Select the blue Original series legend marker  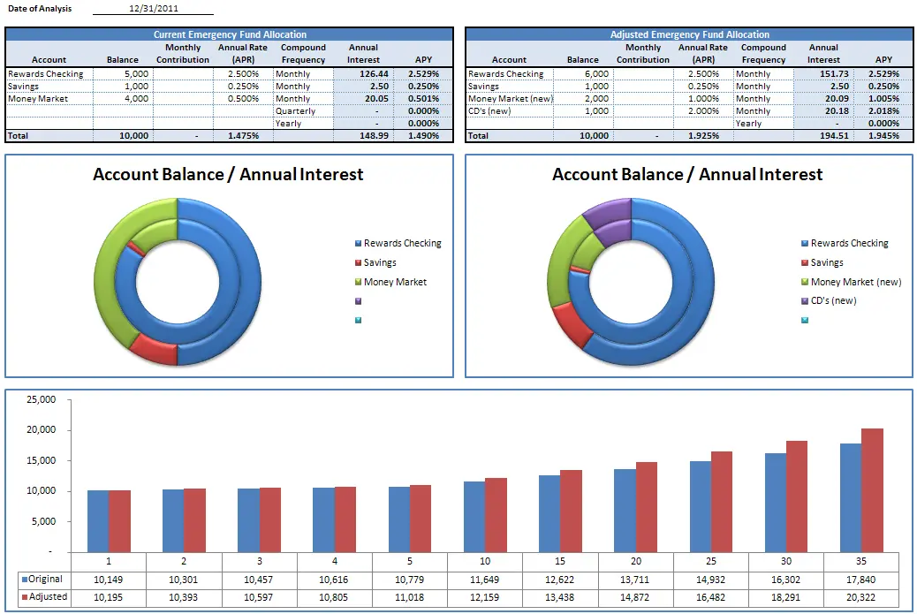(x=25, y=580)
